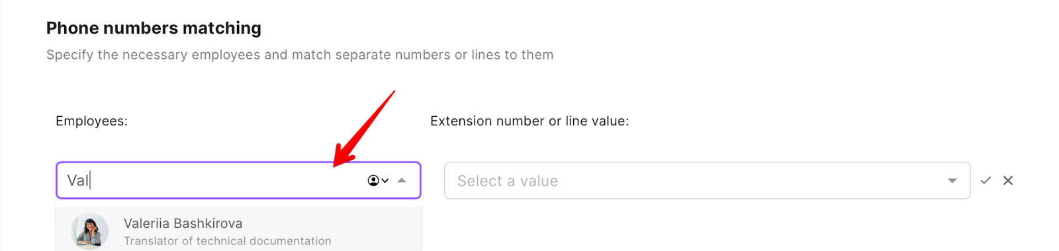Image resolution: width=1059 pixels, height=251 pixels.
Task: Click blank space inside Extension value box
Action: 748,180
